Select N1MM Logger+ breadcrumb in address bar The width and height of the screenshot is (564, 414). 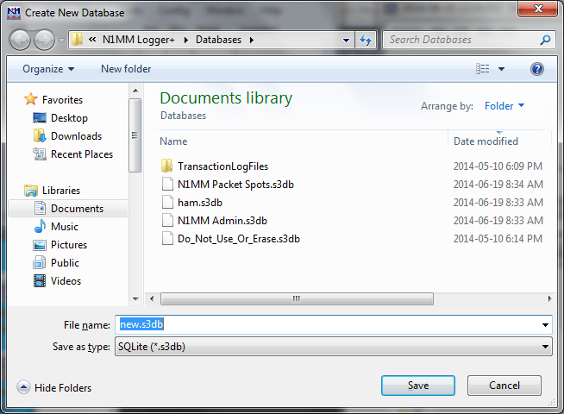[x=139, y=40]
